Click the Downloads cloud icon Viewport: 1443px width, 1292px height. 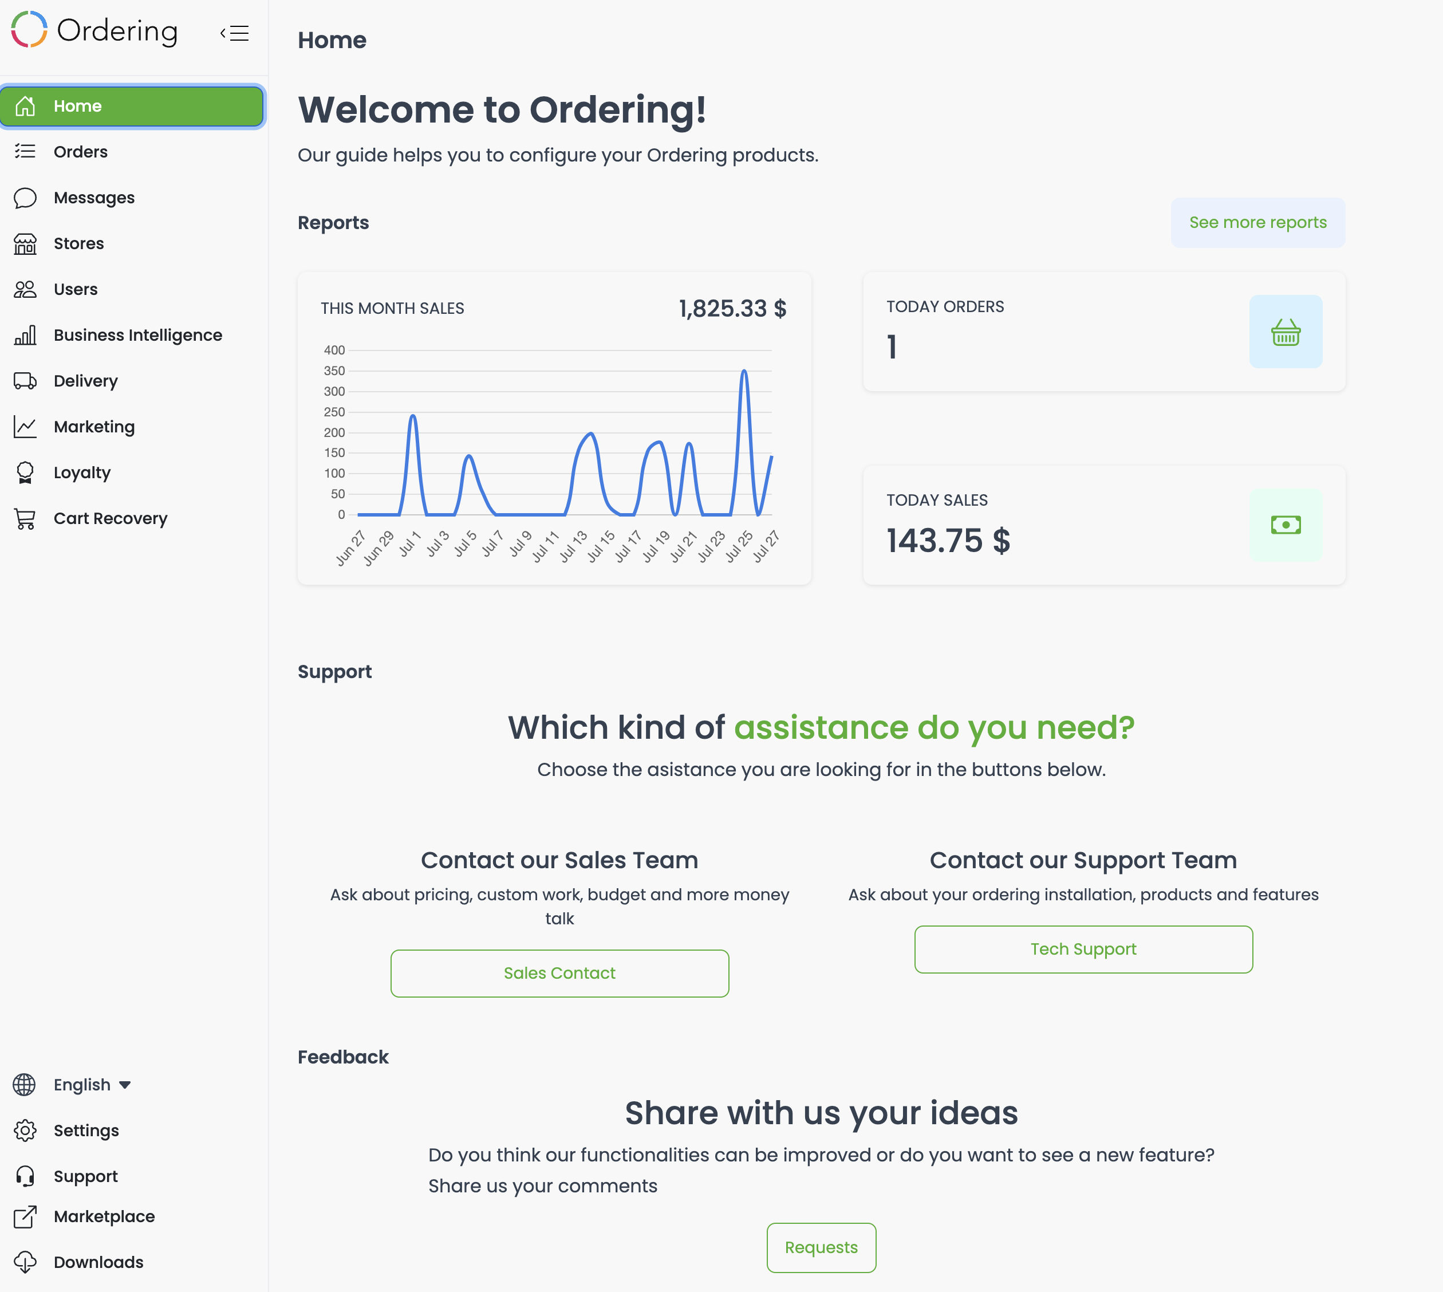click(x=25, y=1262)
